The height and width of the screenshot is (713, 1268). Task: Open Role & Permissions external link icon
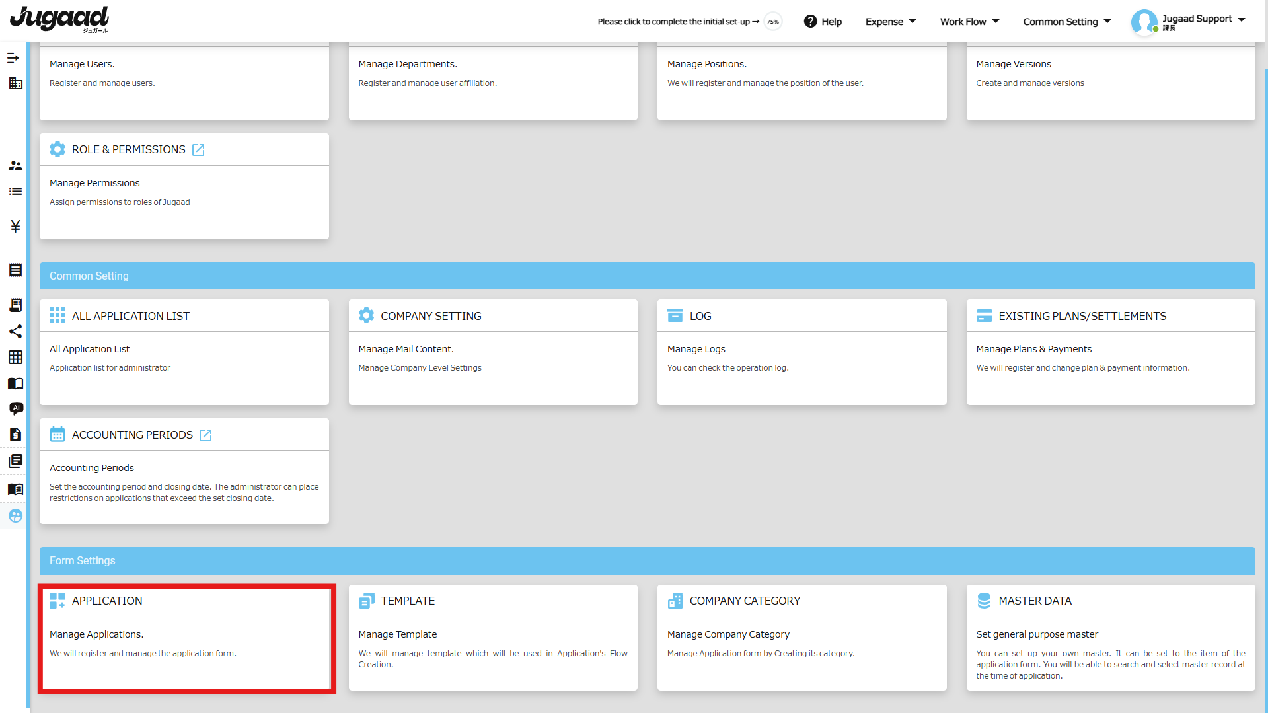pos(198,150)
